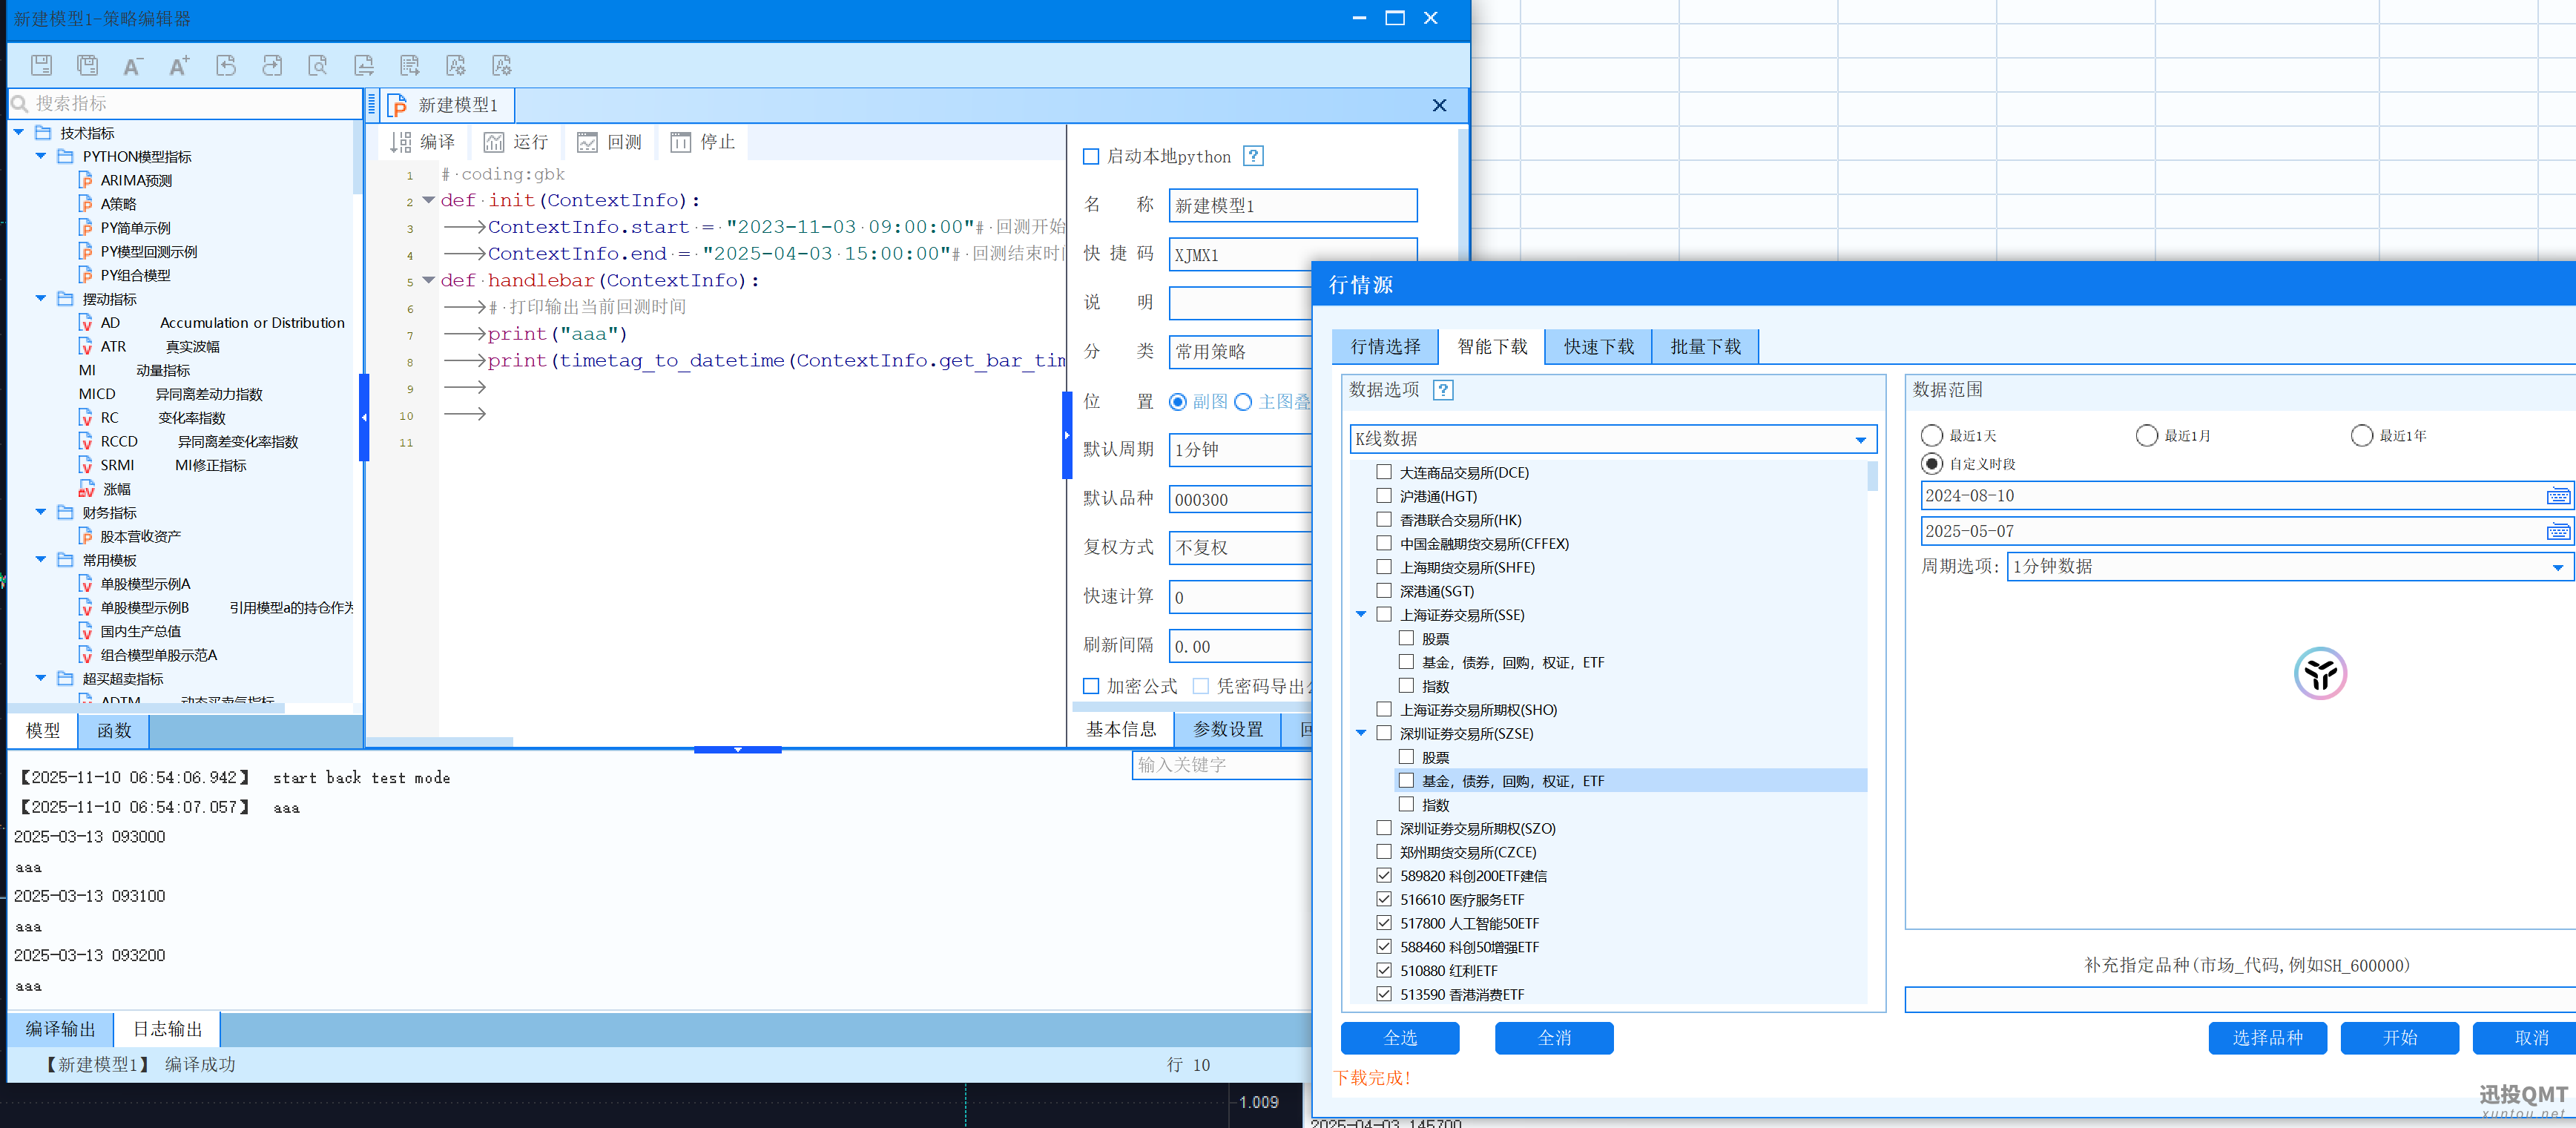Open the K线数据 dropdown
Image resolution: width=2576 pixels, height=1128 pixels.
[x=1860, y=439]
